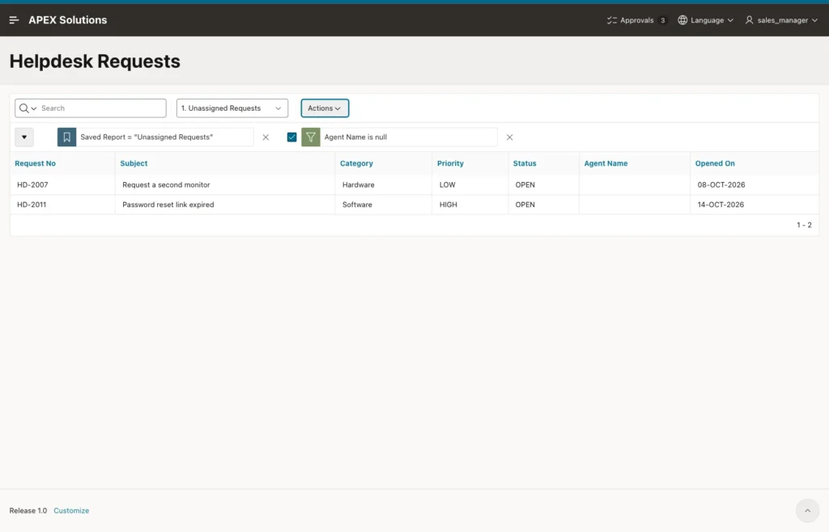Open the sales_manager user menu

click(x=781, y=20)
